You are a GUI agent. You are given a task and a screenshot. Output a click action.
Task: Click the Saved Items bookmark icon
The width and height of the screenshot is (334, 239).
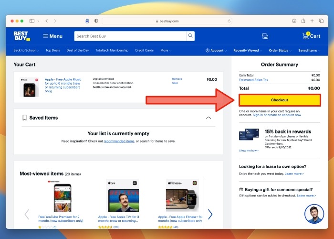24,118
